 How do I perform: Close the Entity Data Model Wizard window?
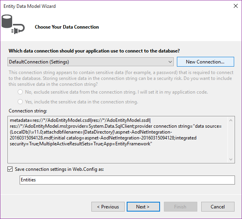coord(235,6)
